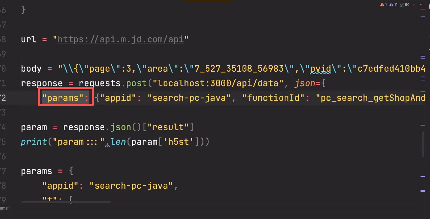Click the 'json=' keyword argument
This screenshot has width=430, height=219.
[308, 83]
